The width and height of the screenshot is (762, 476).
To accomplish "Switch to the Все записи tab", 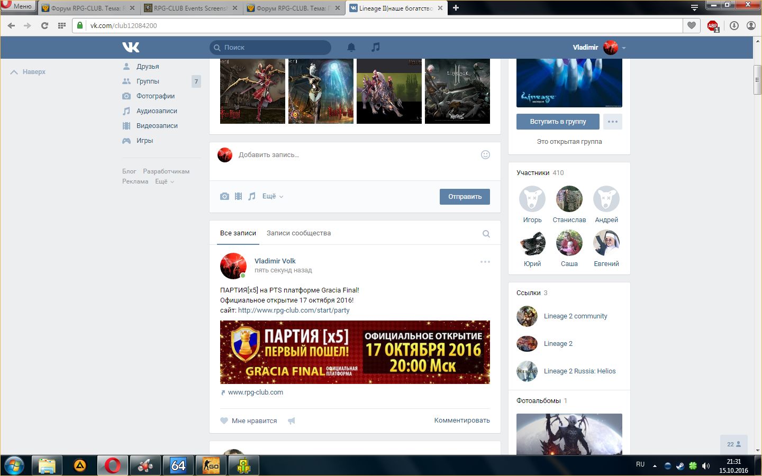I will click(x=238, y=233).
